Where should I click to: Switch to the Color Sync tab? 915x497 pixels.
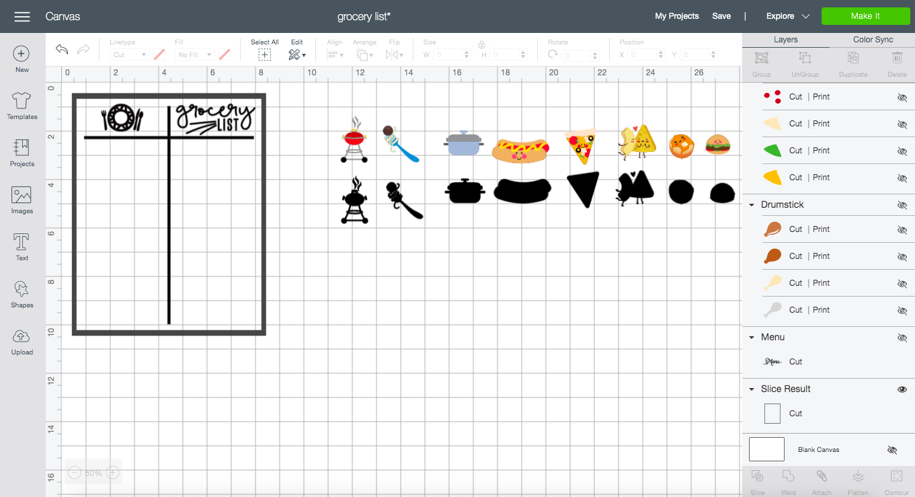click(873, 40)
